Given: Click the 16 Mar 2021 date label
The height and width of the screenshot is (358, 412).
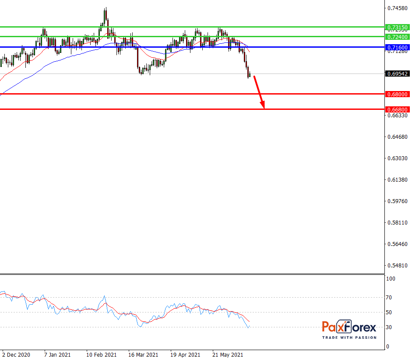Looking at the screenshot, I should coord(143,354).
